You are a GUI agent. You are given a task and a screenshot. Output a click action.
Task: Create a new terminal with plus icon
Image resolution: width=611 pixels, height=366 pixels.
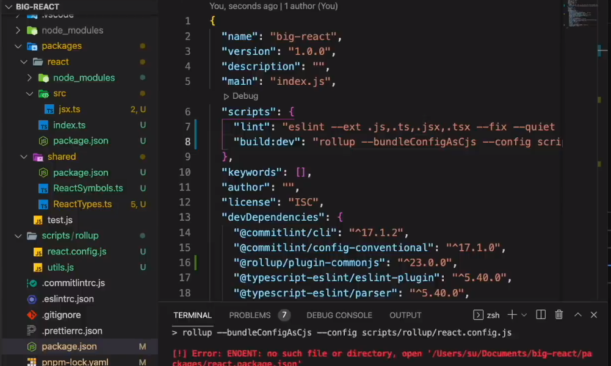(512, 315)
